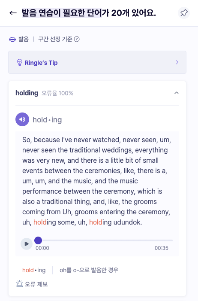This screenshot has width=198, height=301.
Task: Start audio playback with the play button
Action: (x=27, y=244)
